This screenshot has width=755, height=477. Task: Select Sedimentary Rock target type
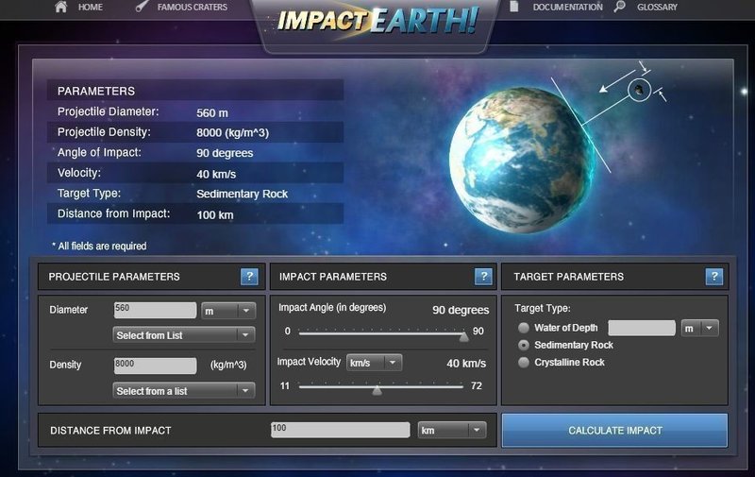(x=524, y=345)
